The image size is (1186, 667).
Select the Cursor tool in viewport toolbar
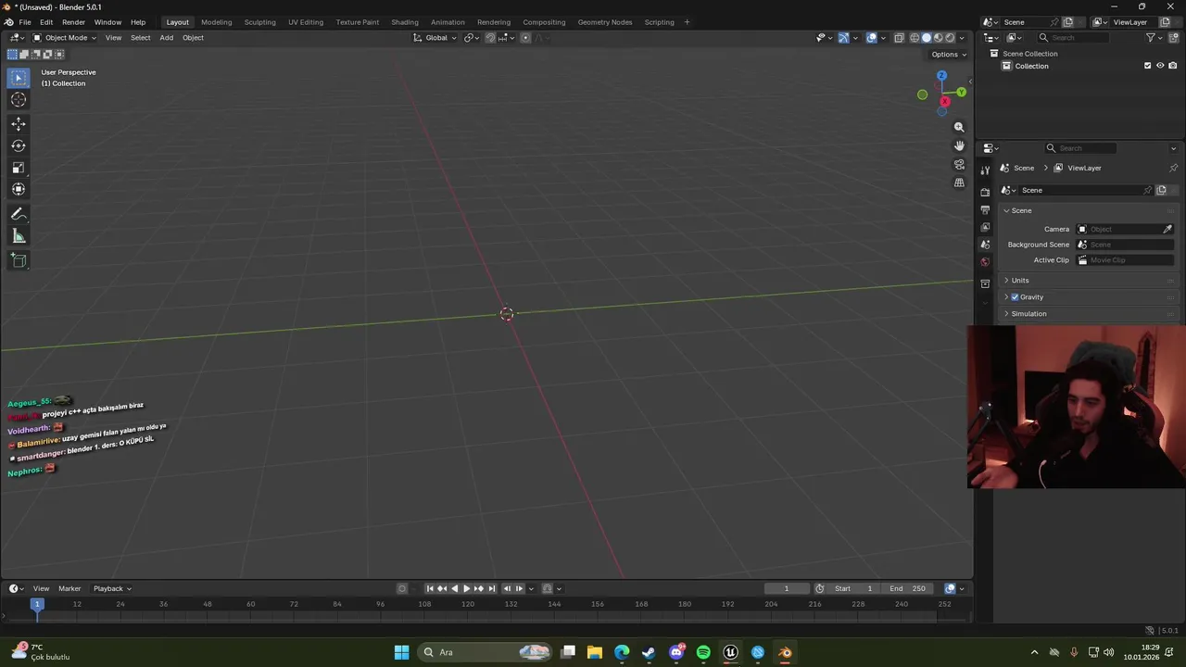coord(19,100)
